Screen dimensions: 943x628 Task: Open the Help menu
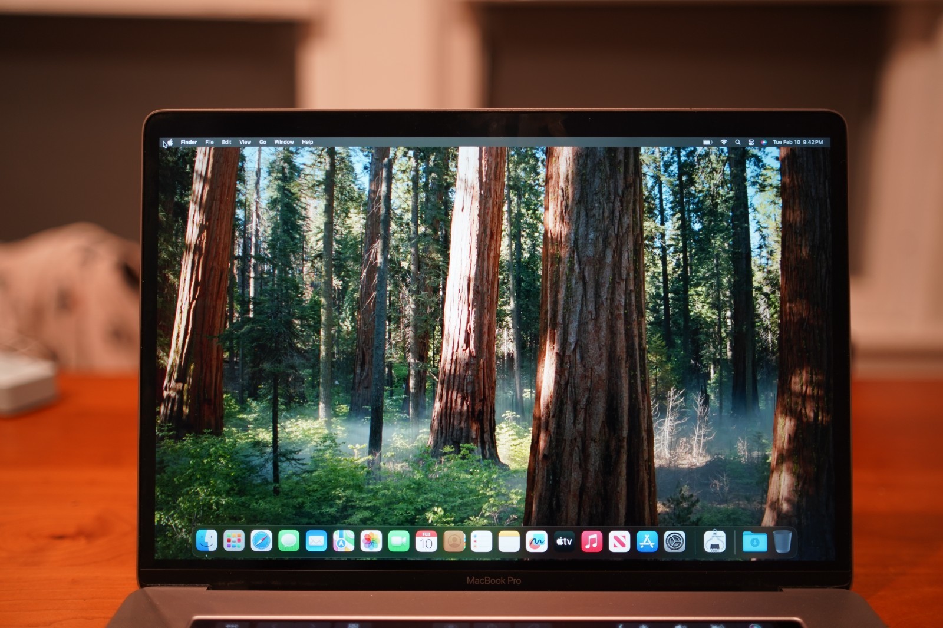(308, 142)
